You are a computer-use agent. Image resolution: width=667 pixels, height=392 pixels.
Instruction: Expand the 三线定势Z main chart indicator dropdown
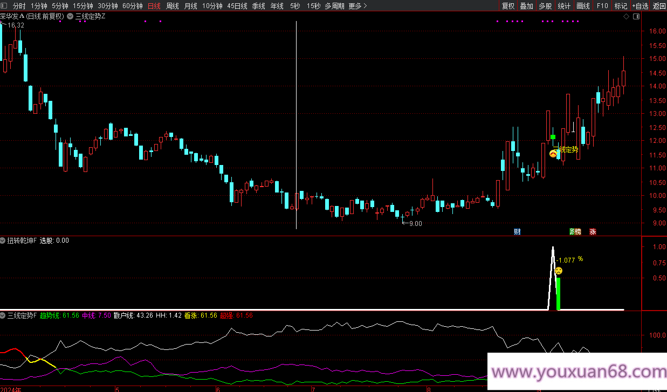[71, 17]
